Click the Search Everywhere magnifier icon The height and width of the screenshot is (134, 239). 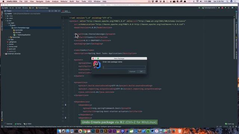point(236,8)
